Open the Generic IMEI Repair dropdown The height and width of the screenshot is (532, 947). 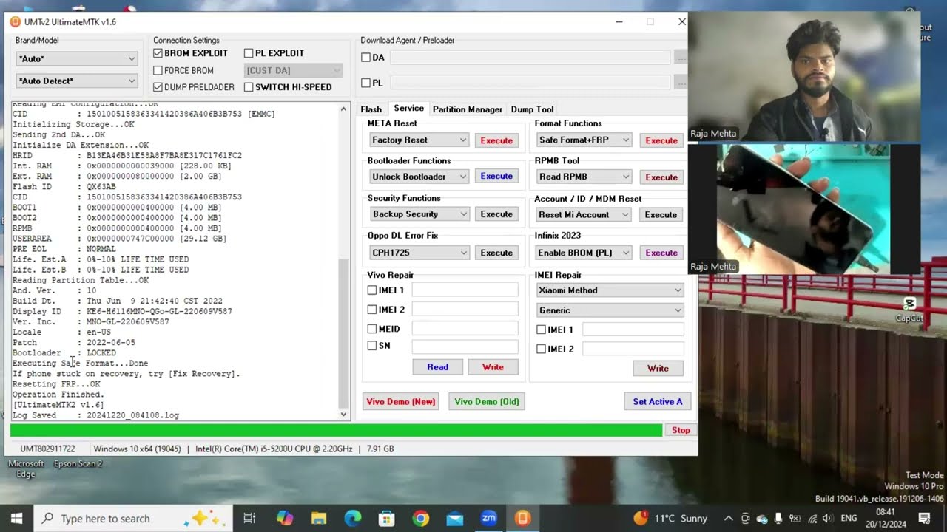click(x=610, y=310)
